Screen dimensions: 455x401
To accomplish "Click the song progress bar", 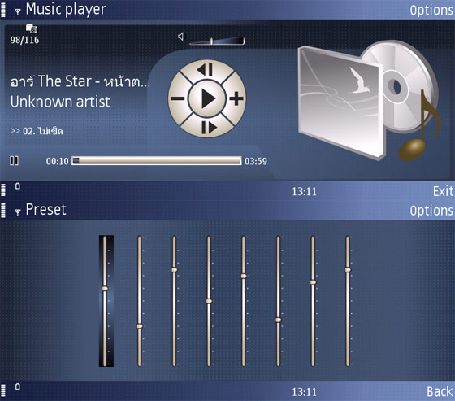I will pos(156,161).
